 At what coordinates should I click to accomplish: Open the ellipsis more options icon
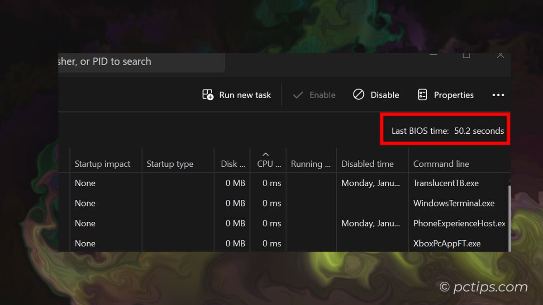click(498, 95)
